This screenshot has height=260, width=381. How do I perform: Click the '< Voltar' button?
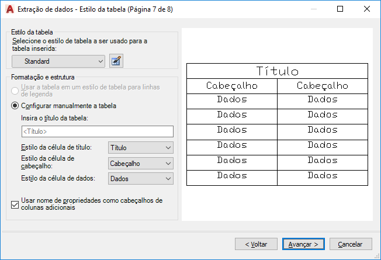(x=256, y=244)
